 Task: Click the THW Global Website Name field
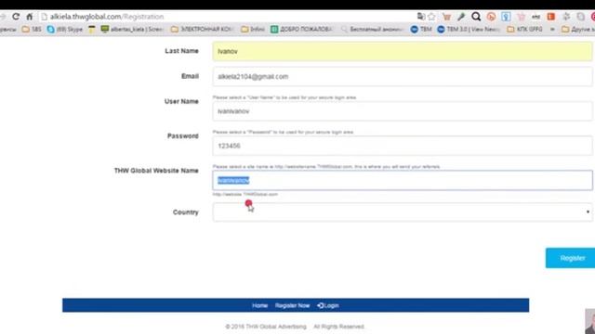(x=403, y=180)
